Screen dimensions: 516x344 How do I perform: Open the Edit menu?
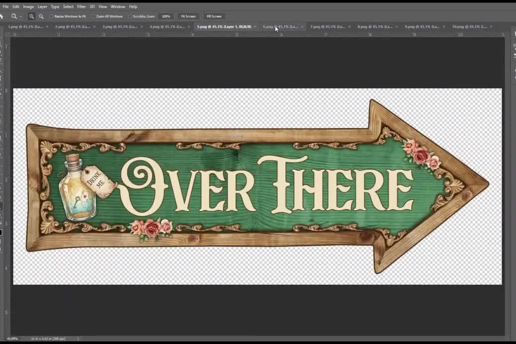(x=16, y=6)
